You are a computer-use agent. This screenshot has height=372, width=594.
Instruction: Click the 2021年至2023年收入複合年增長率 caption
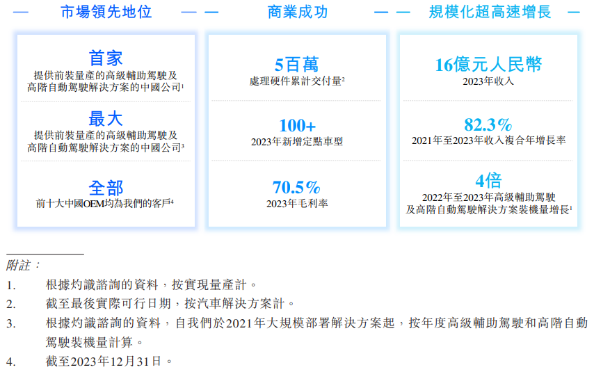point(489,140)
